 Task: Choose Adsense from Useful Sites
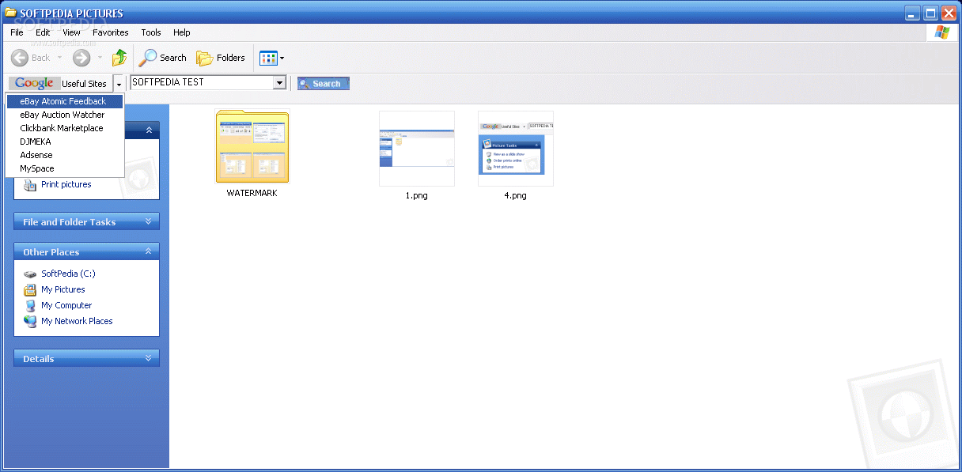(x=65, y=155)
